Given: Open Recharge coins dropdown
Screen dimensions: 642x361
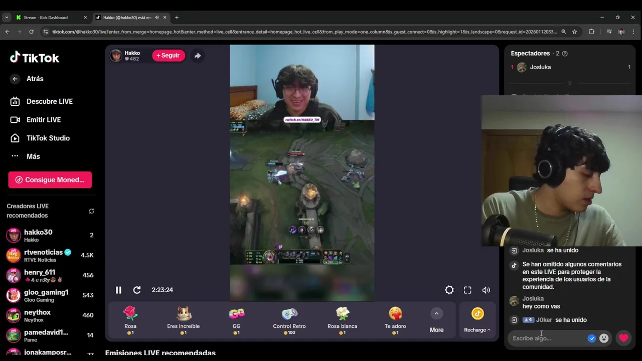Looking at the screenshot, I should click(477, 321).
